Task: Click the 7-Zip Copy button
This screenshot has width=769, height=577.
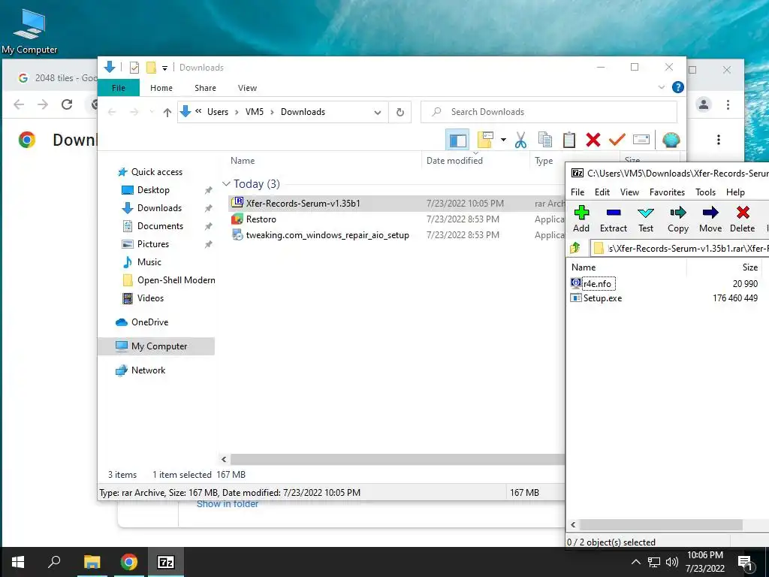Action: (x=678, y=219)
